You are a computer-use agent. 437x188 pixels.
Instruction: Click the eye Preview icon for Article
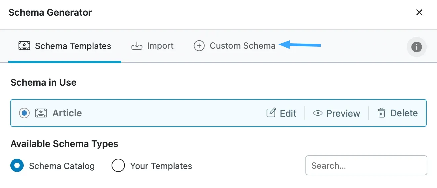[318, 113]
